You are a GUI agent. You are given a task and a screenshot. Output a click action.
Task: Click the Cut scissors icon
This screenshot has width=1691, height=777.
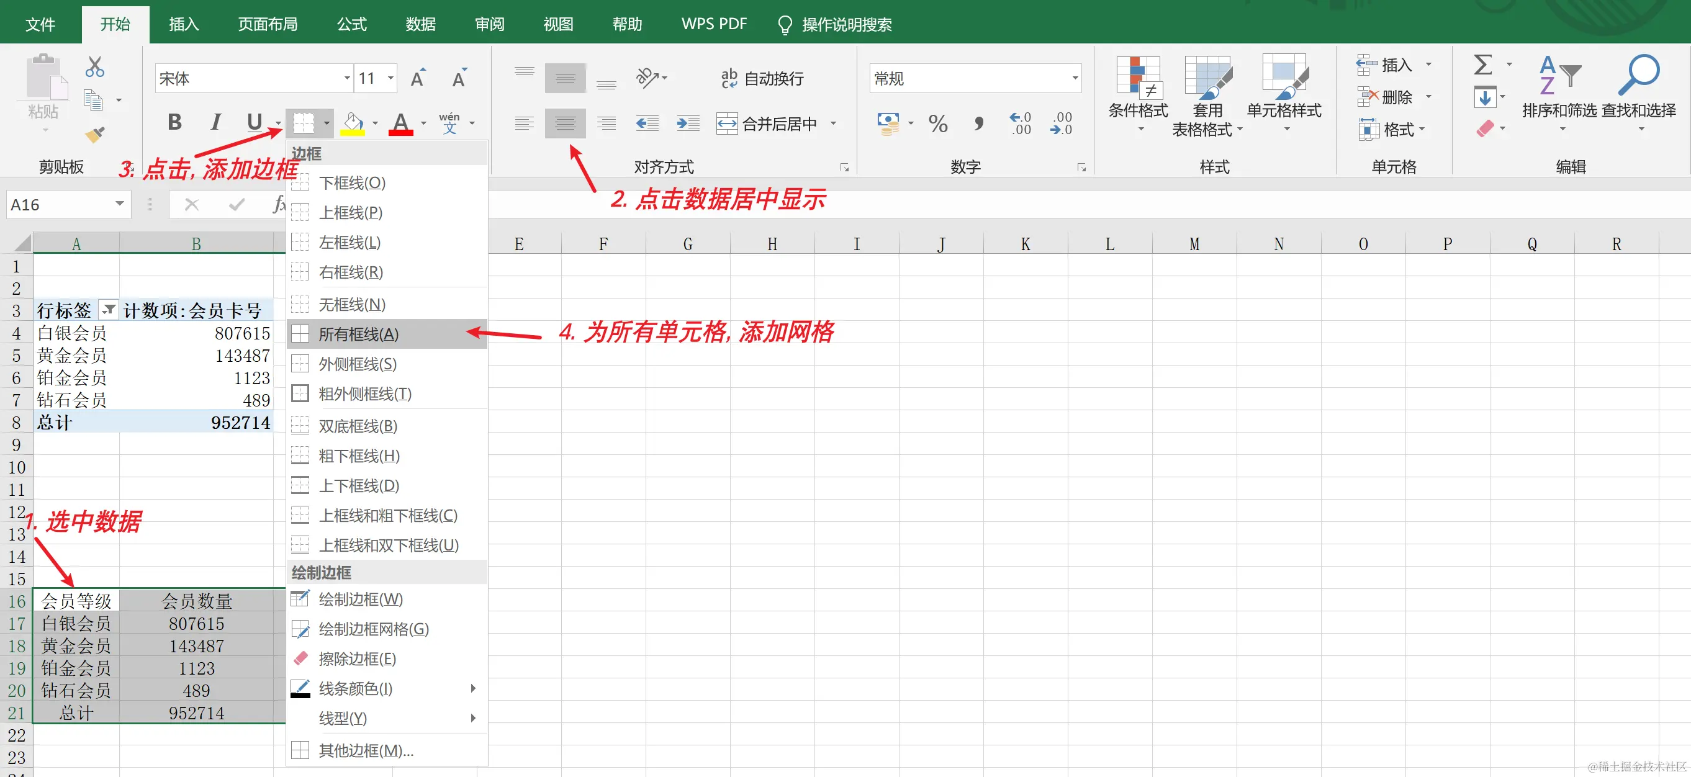pyautogui.click(x=94, y=67)
